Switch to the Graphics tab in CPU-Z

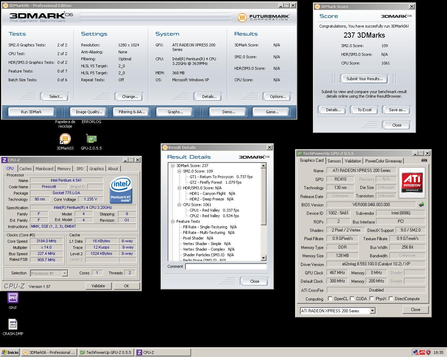(97, 169)
